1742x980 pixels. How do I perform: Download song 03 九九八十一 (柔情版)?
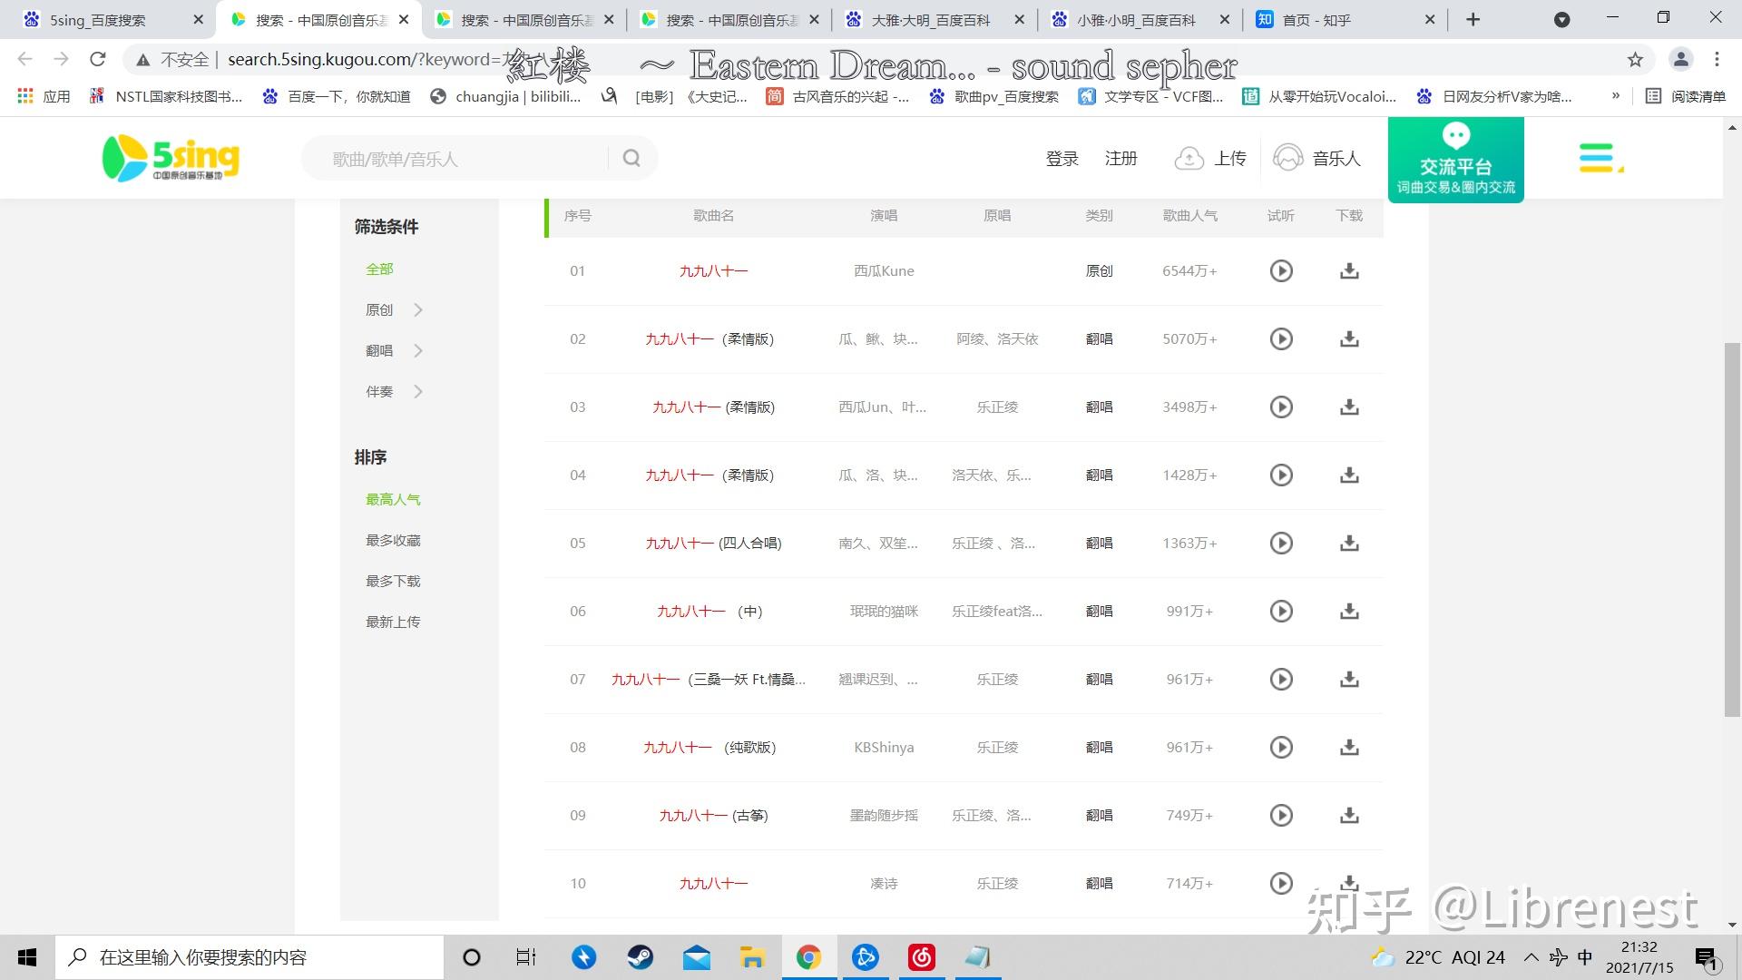click(1349, 407)
